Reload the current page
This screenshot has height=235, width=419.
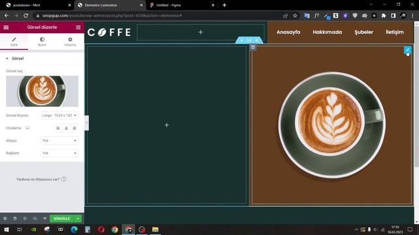[26, 16]
